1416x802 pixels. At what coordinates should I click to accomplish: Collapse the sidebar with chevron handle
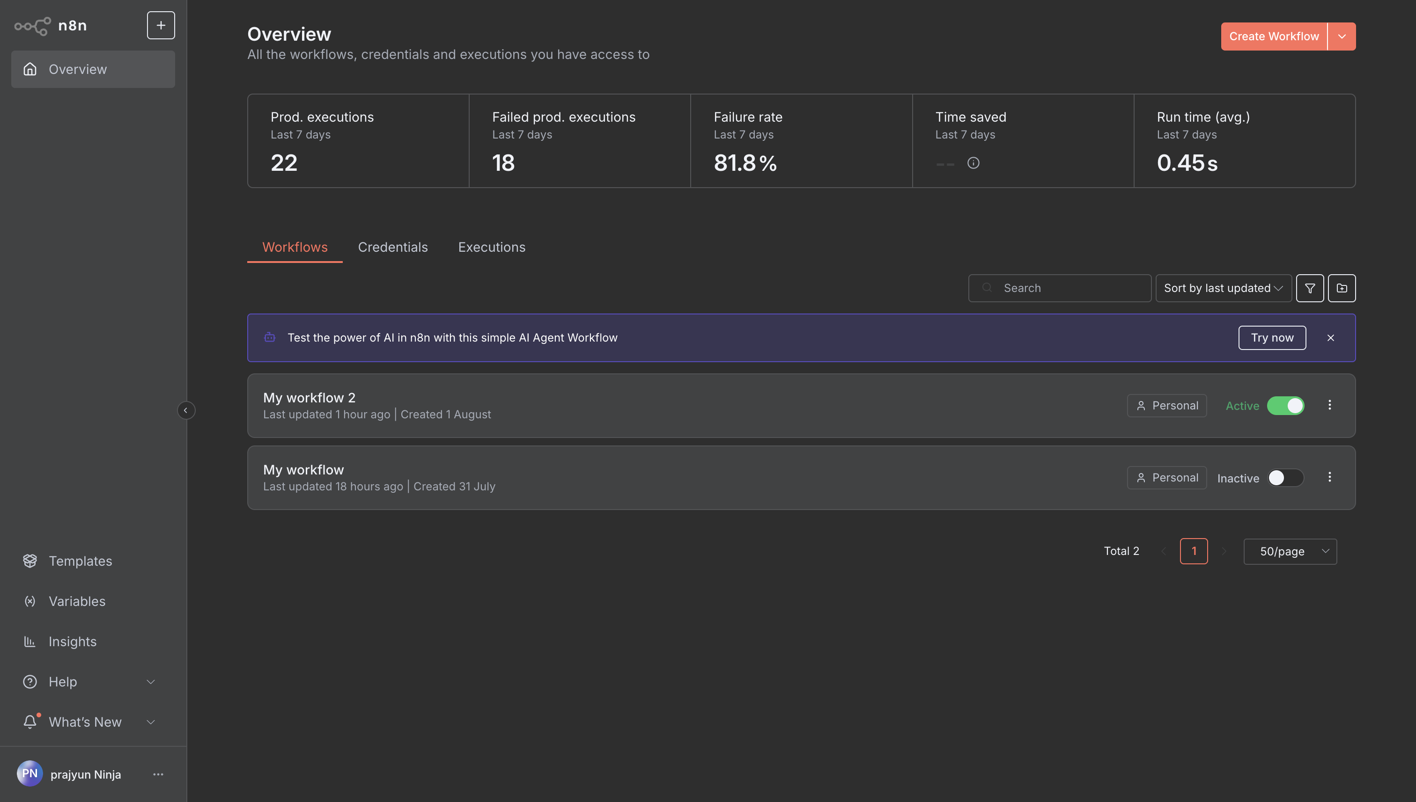point(186,410)
